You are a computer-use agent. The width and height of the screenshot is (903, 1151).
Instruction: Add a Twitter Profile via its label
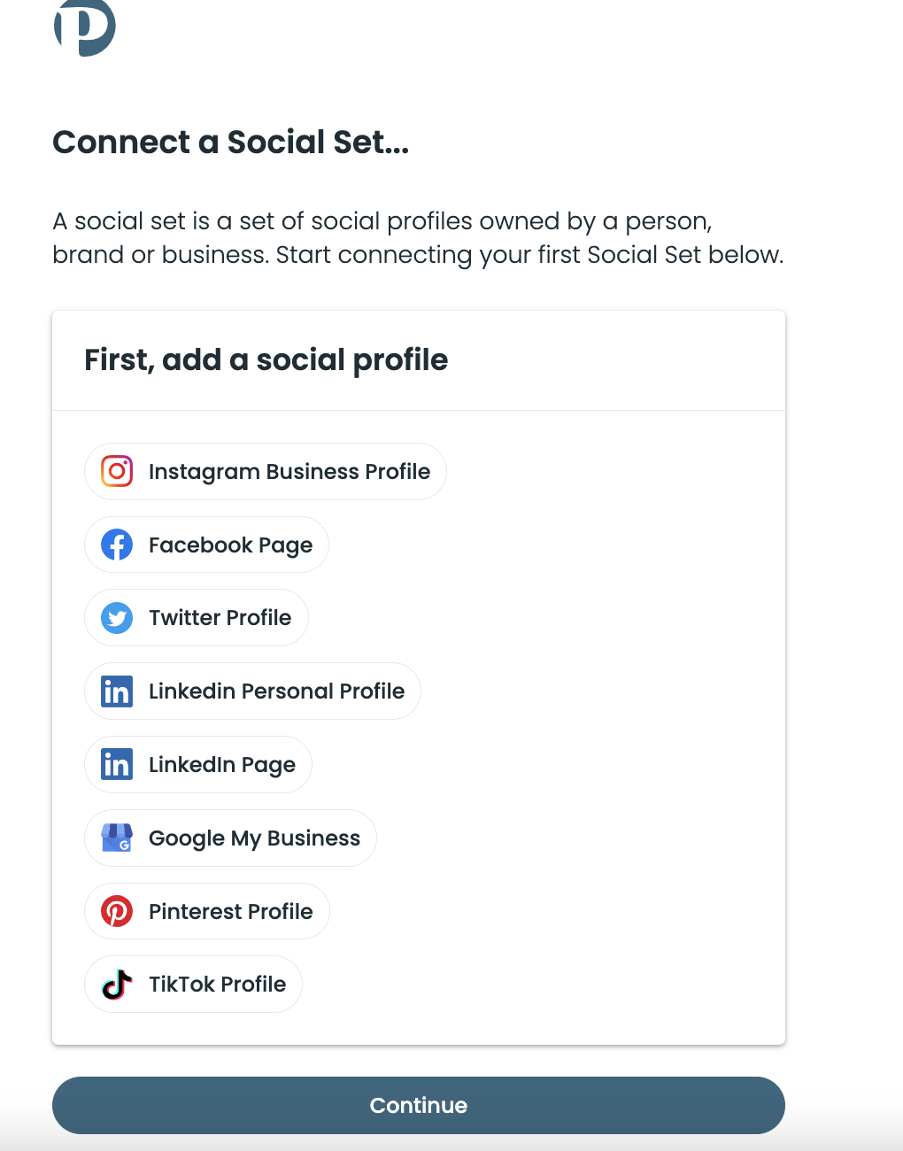point(220,618)
